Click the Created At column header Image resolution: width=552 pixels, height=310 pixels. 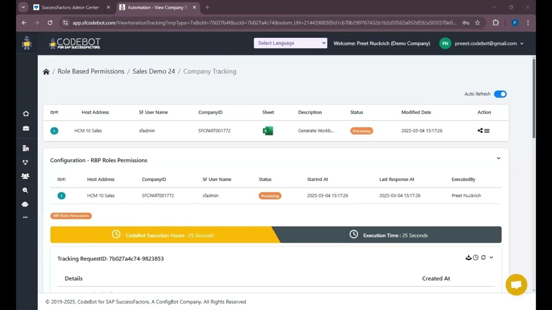pos(436,279)
